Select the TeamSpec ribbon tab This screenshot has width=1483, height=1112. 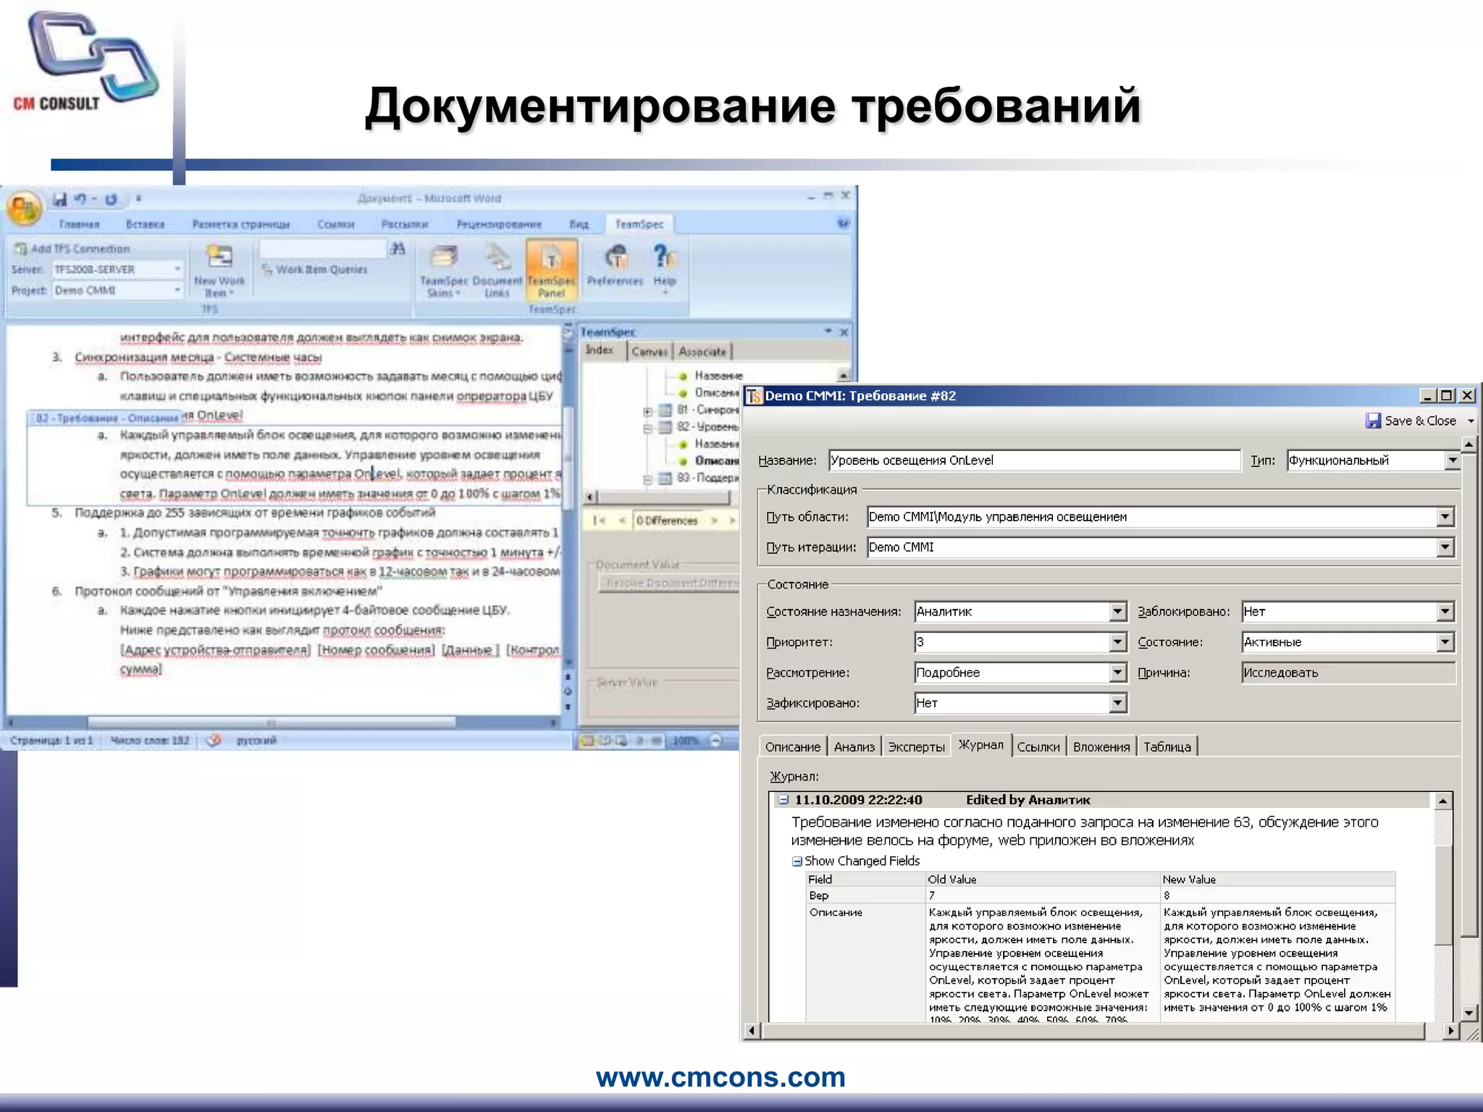tap(639, 224)
